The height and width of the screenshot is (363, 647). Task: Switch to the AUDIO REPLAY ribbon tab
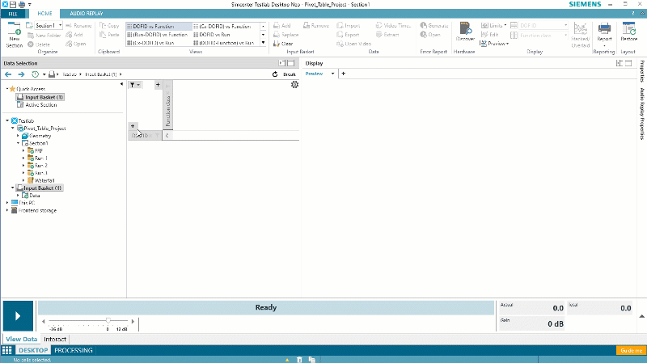[87, 15]
